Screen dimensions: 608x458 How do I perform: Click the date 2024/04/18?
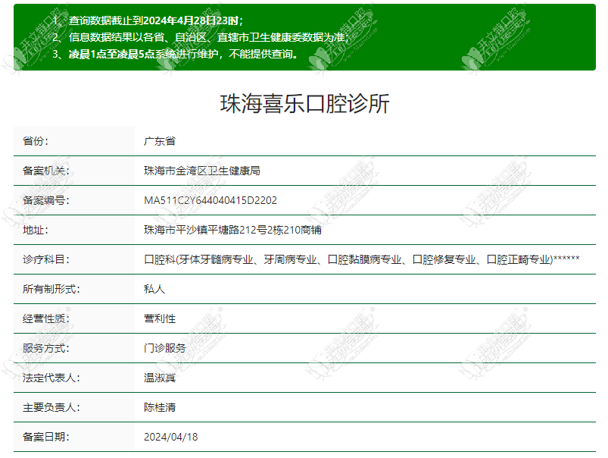click(x=170, y=437)
